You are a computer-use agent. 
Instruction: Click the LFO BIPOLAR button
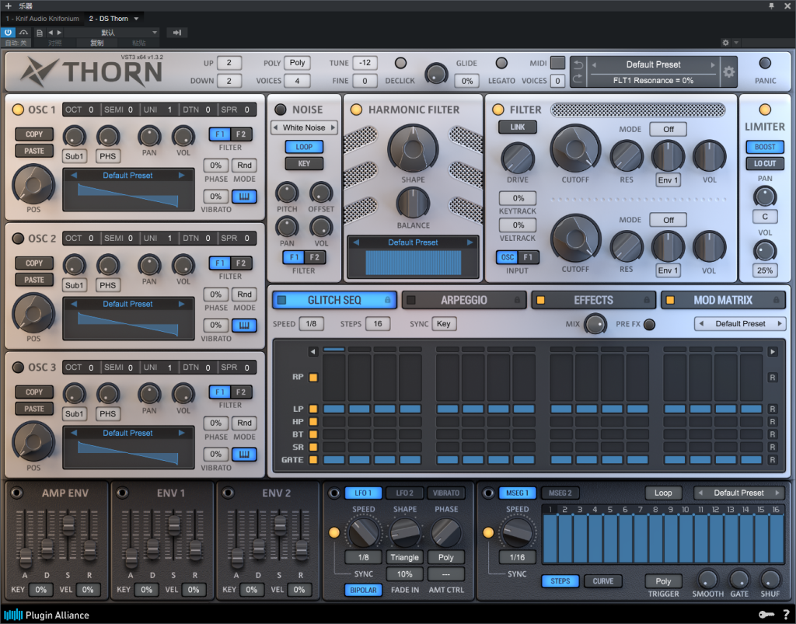tap(363, 590)
